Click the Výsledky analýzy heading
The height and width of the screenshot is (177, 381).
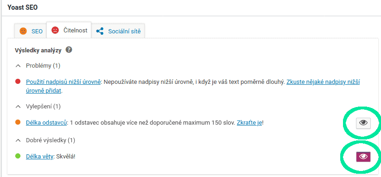click(x=38, y=50)
